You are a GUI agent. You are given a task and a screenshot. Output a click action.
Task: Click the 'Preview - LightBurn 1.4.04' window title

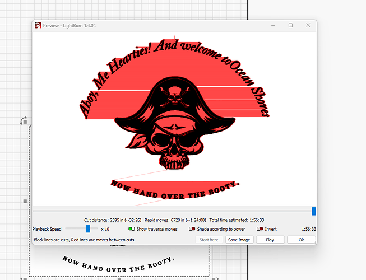point(70,25)
